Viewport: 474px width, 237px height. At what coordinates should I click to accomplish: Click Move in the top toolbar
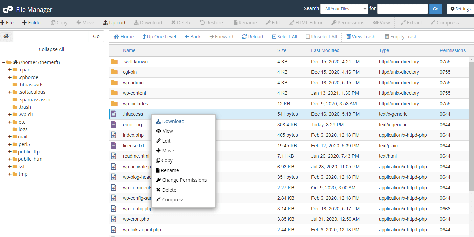[85, 23]
